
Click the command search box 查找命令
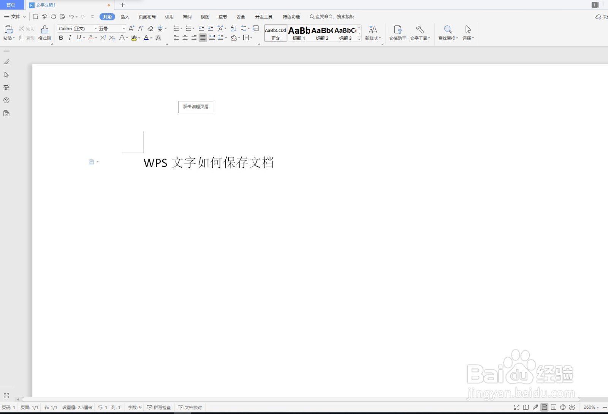point(332,17)
